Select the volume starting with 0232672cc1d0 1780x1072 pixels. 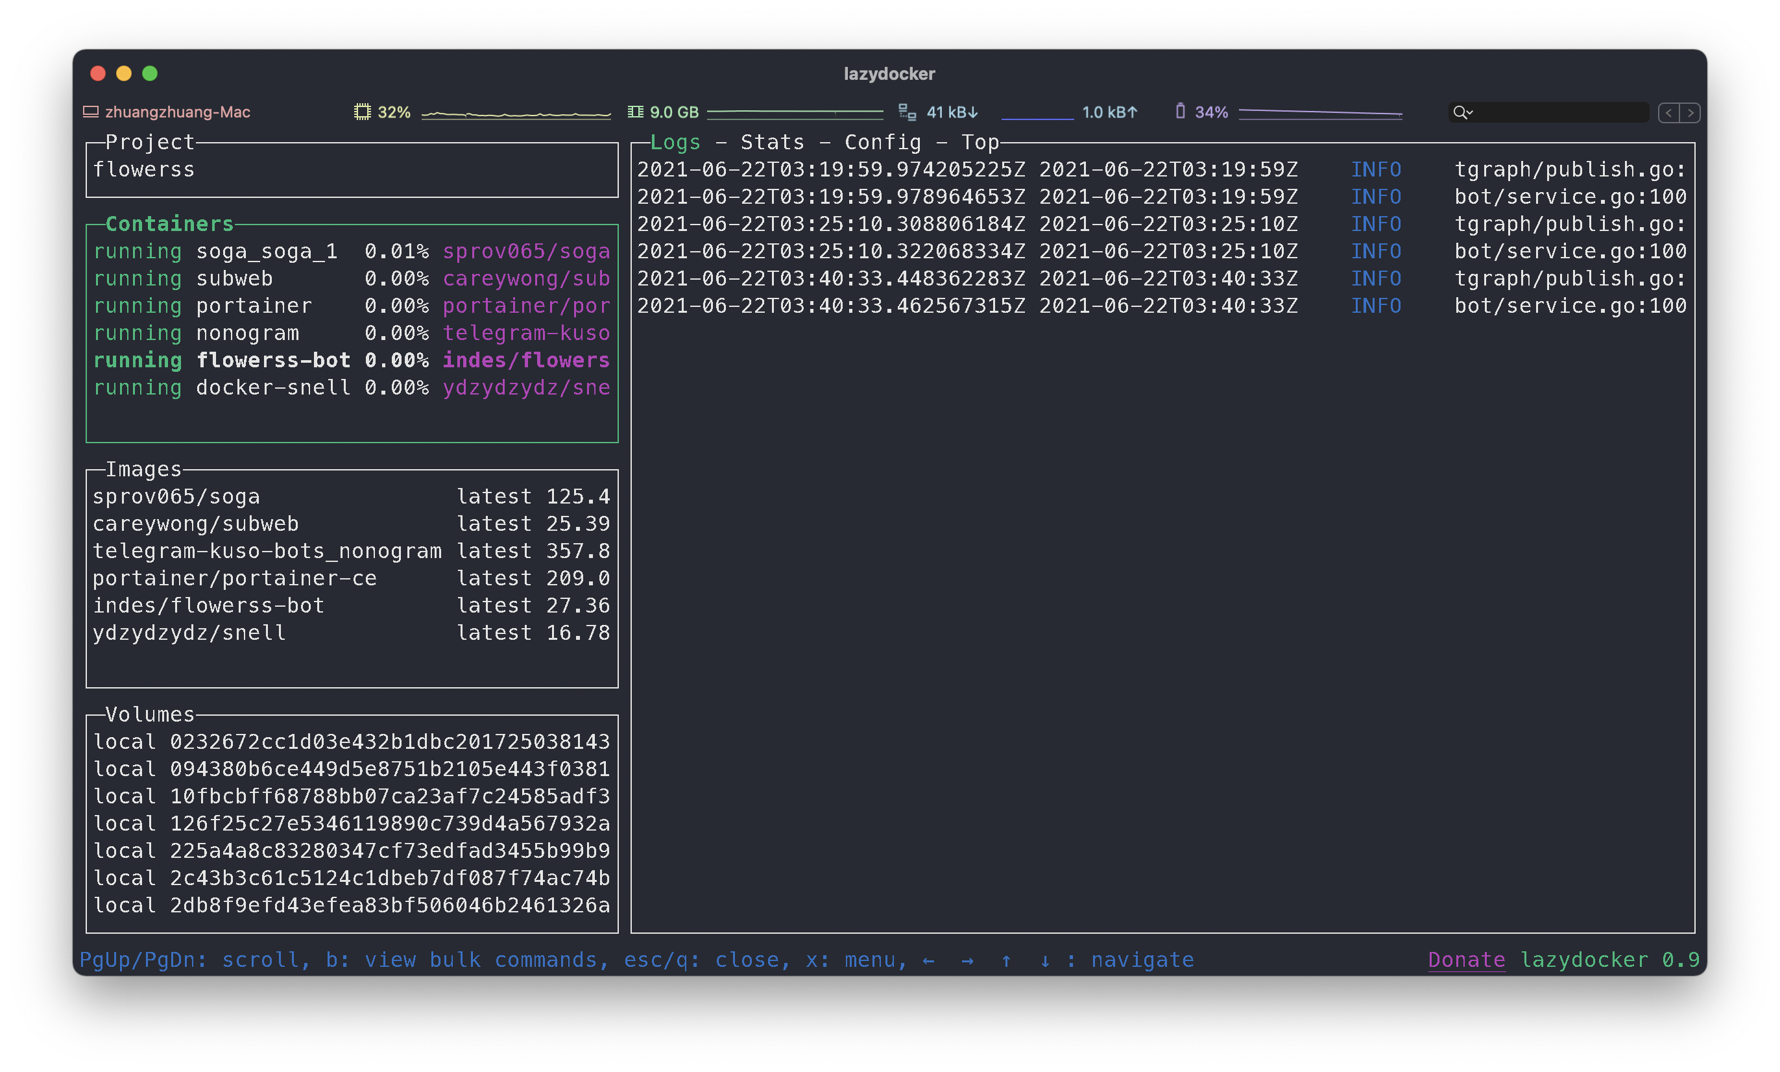(352, 742)
